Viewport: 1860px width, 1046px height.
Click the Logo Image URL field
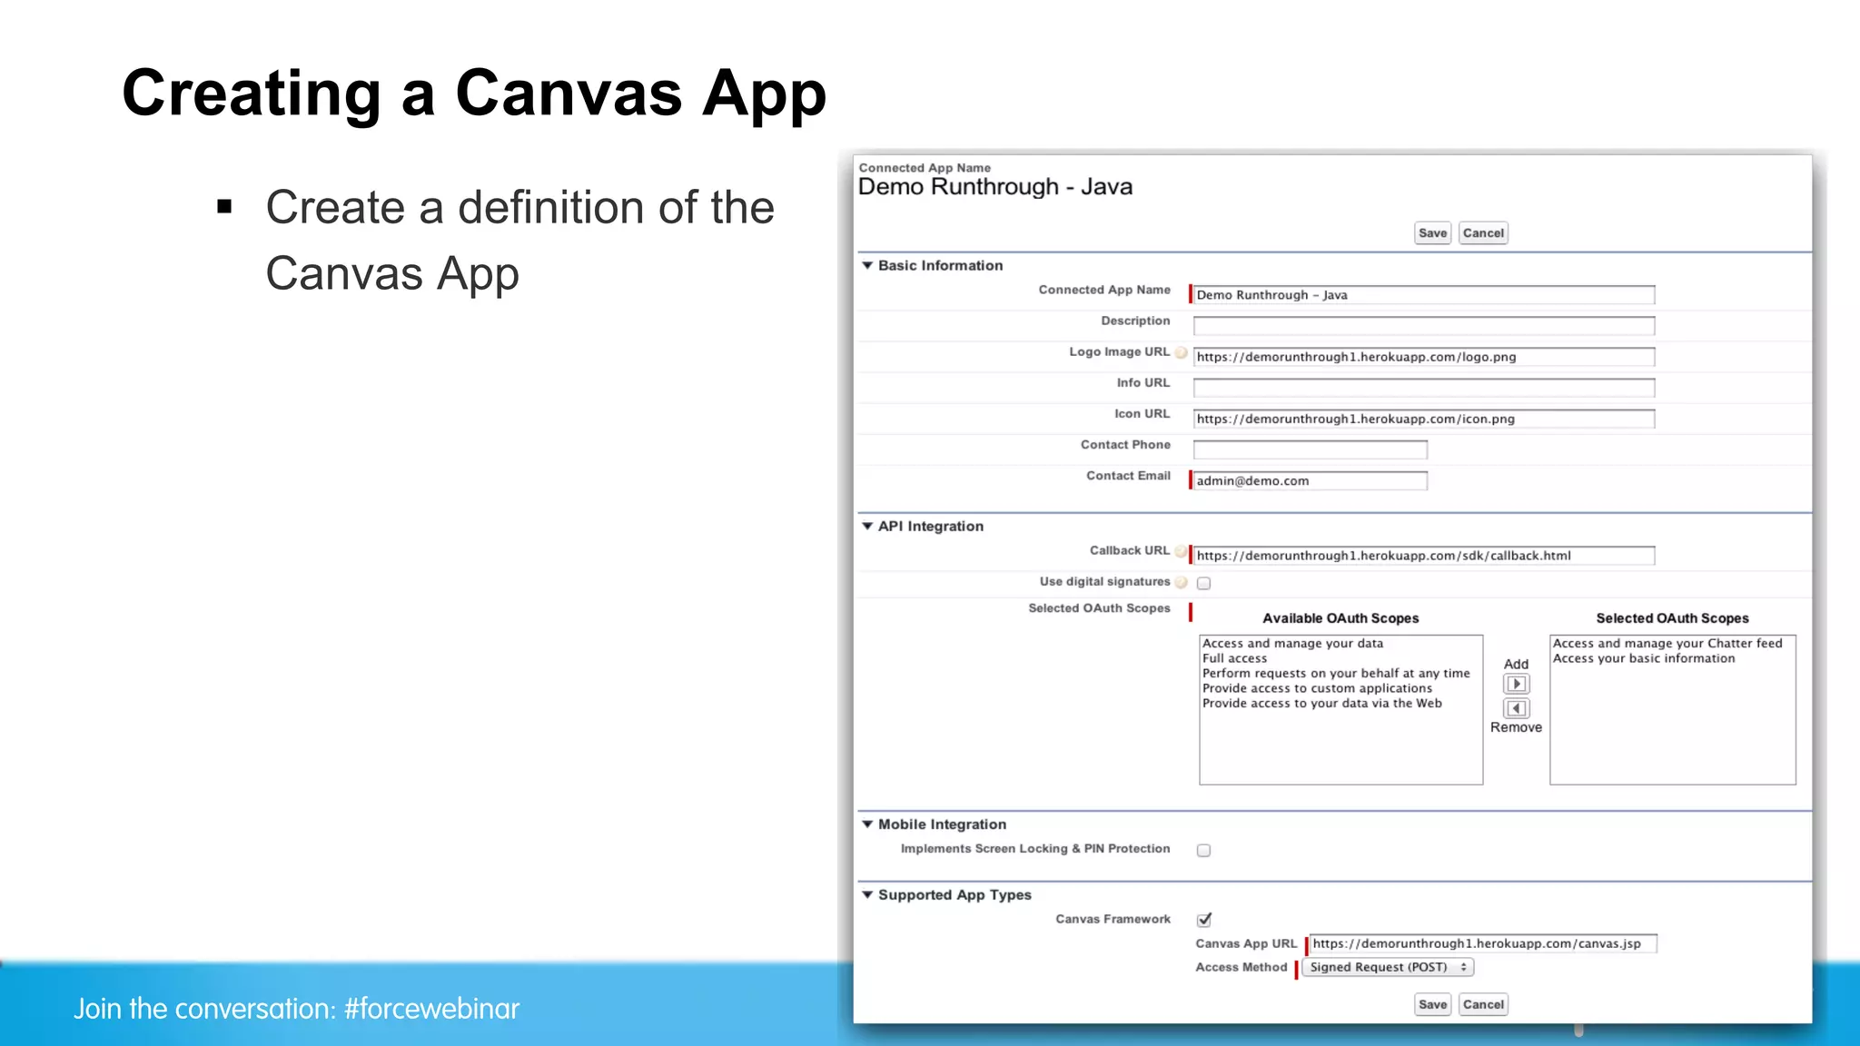point(1423,357)
